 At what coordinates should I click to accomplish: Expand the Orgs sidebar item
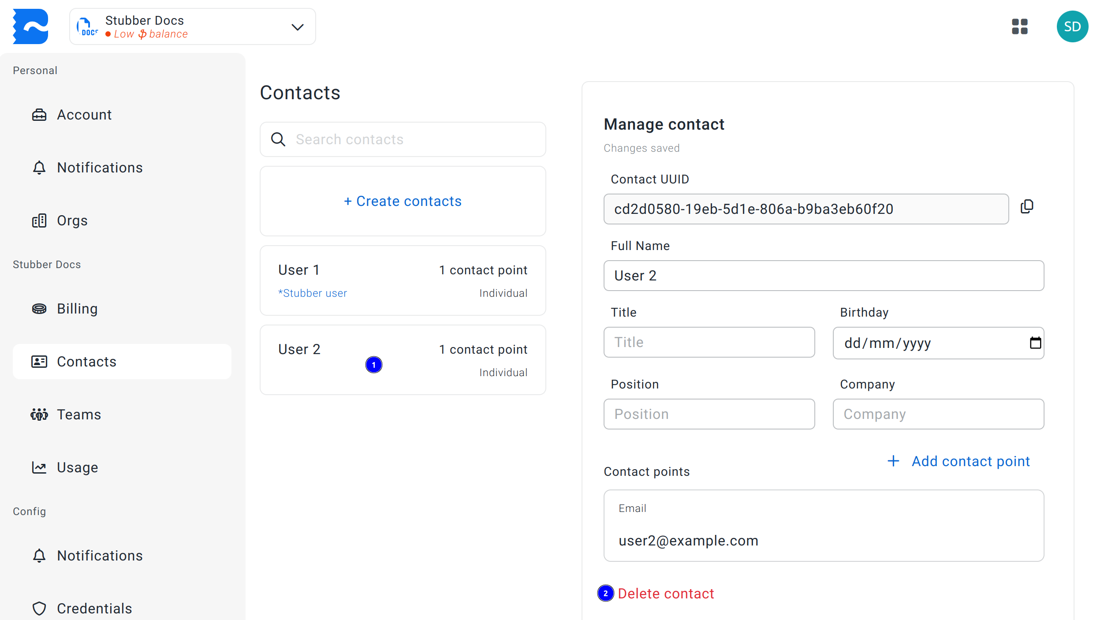coord(72,220)
